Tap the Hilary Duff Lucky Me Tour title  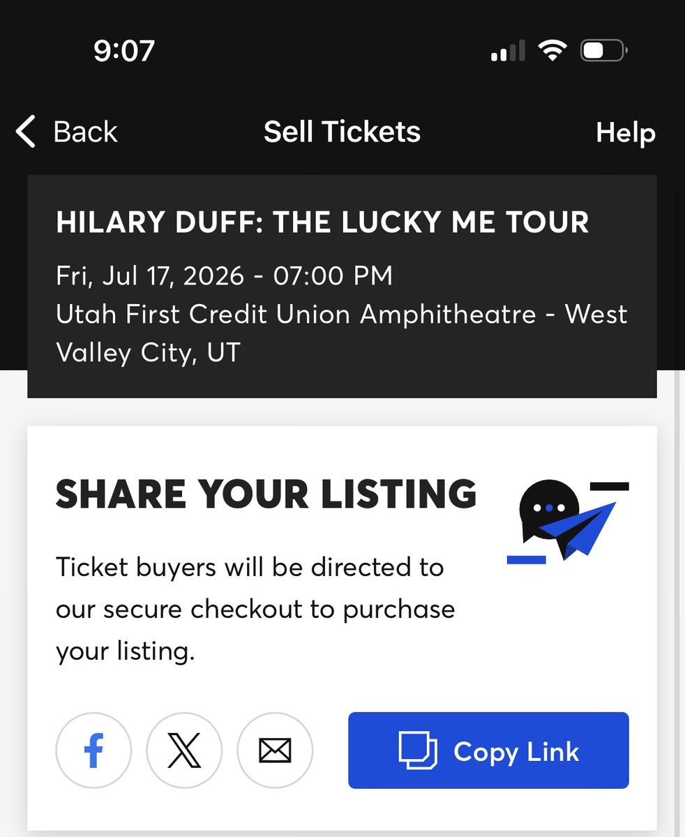322,223
